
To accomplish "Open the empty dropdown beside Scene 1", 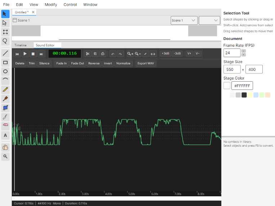I will [209, 20].
